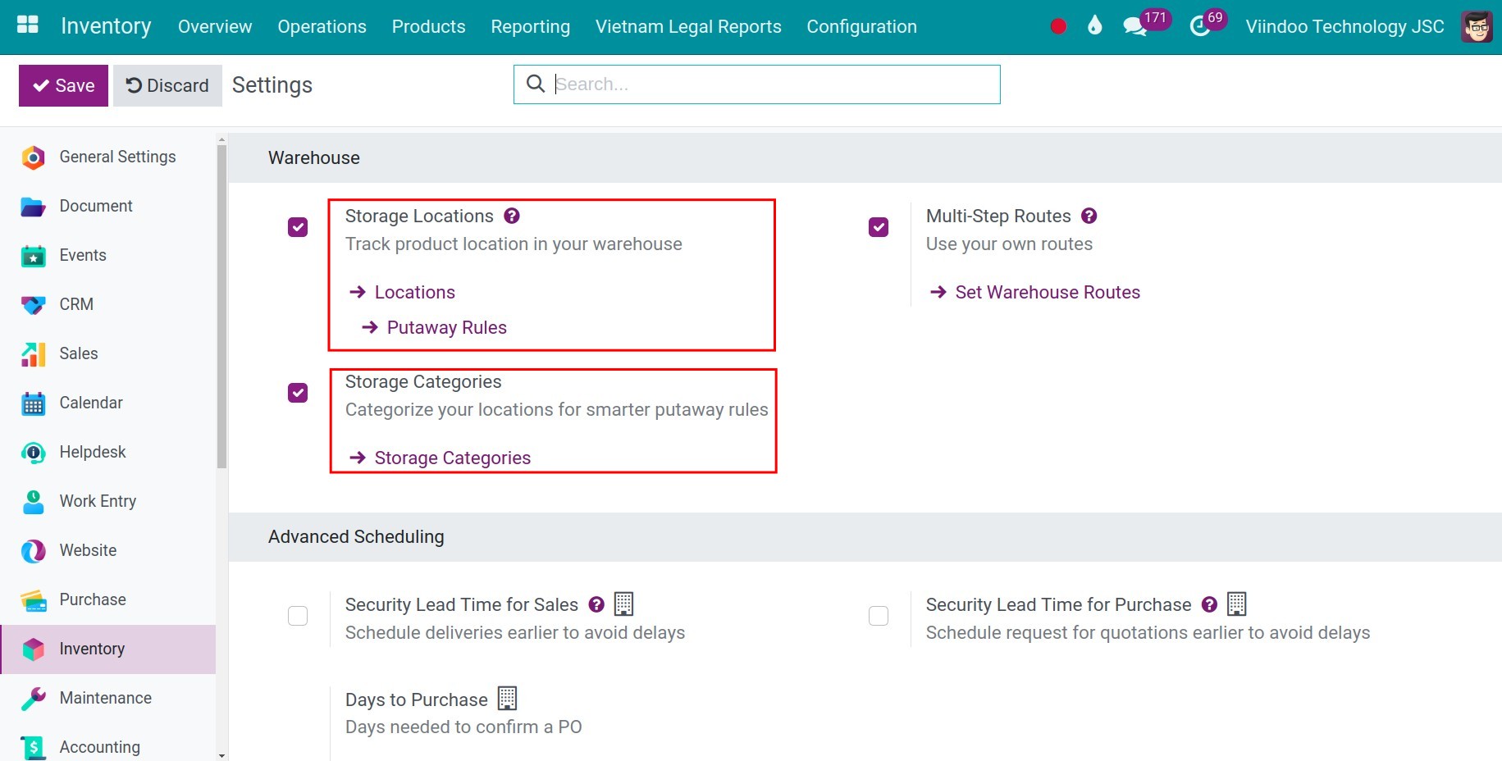Click Security Lead Time for Sales help icon
Screen dimensions: 1502x761
[597, 604]
